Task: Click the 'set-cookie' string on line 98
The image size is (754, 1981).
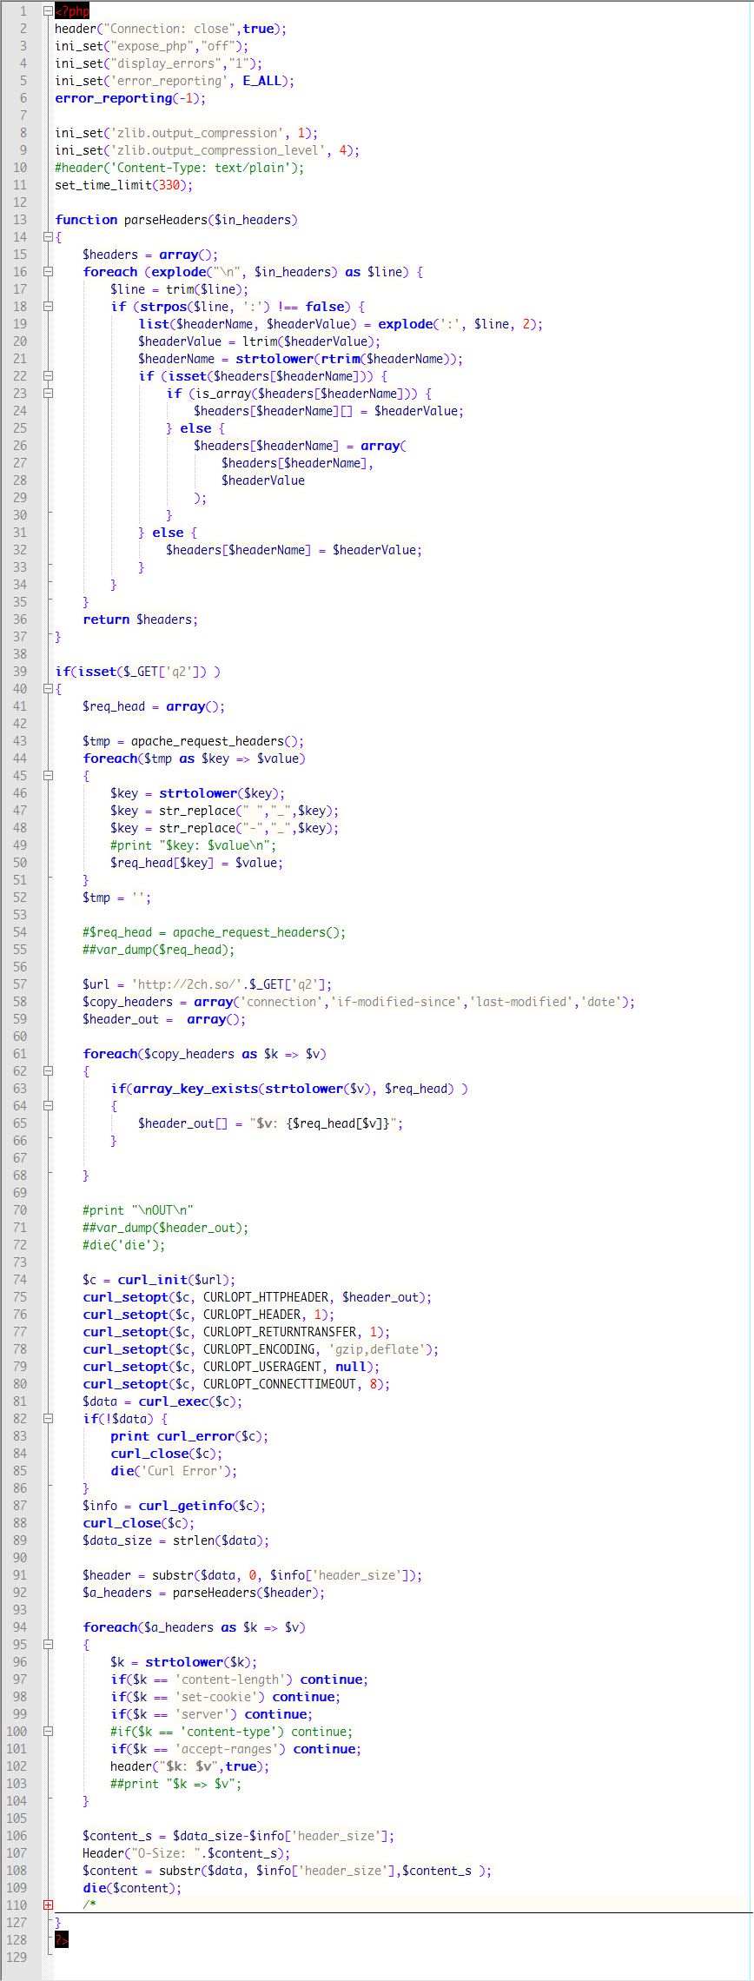Action: point(216,1697)
